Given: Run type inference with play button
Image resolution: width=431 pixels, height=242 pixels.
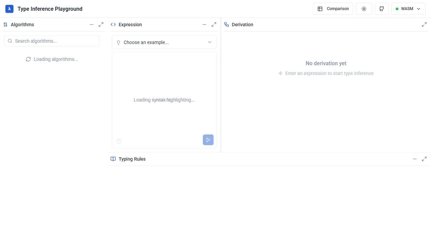Looking at the screenshot, I should click(208, 140).
